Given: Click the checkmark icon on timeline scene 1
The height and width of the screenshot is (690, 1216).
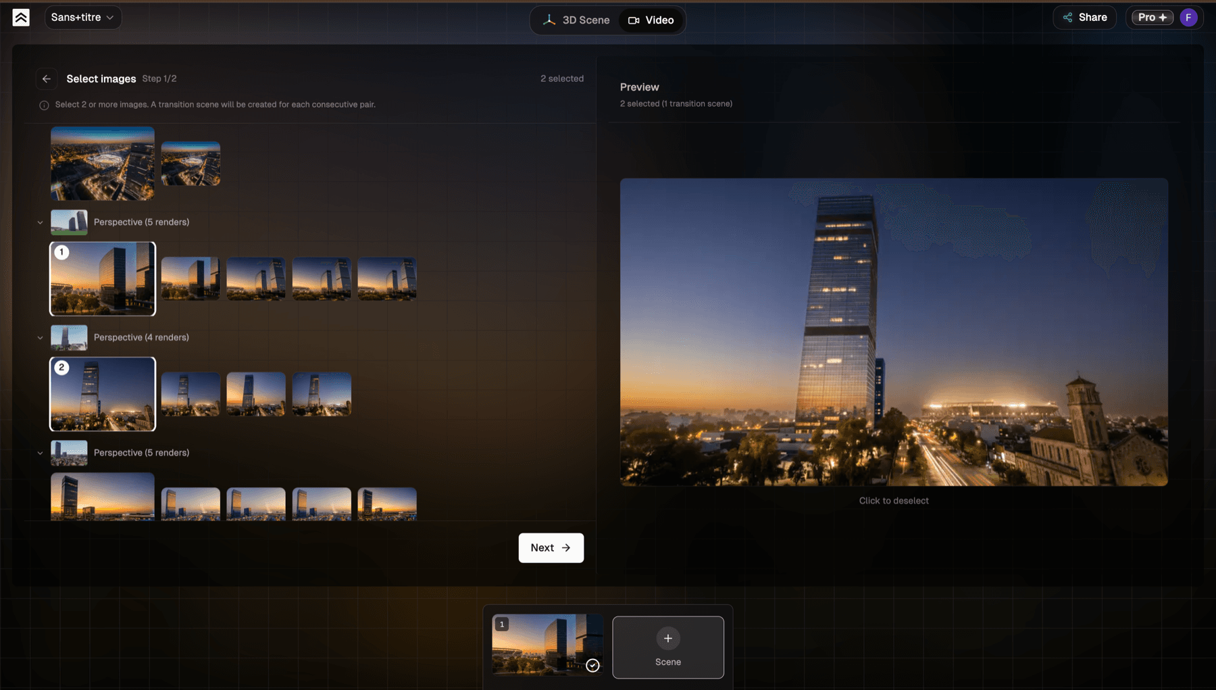Looking at the screenshot, I should click(592, 666).
